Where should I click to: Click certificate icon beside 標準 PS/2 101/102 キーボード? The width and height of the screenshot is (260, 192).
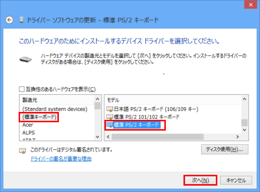pos(109,117)
